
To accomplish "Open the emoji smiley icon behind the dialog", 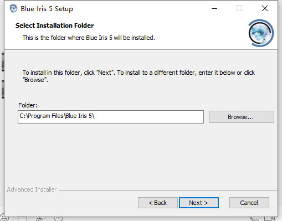I will coord(4,218).
